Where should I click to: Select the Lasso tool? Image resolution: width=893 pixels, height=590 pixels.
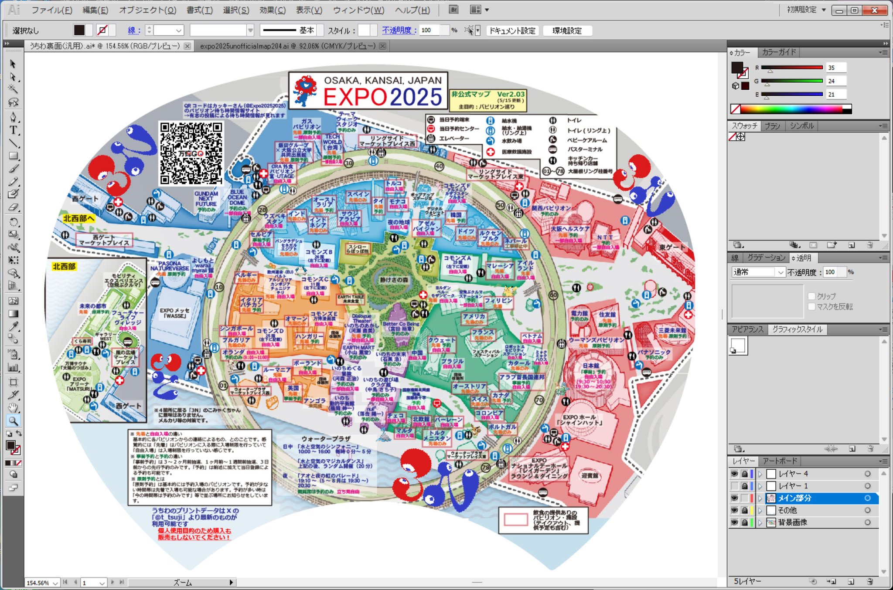tap(13, 102)
